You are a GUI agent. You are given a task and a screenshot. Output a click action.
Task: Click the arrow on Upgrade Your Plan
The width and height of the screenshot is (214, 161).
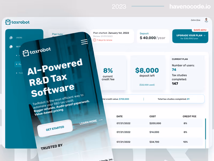204,35
